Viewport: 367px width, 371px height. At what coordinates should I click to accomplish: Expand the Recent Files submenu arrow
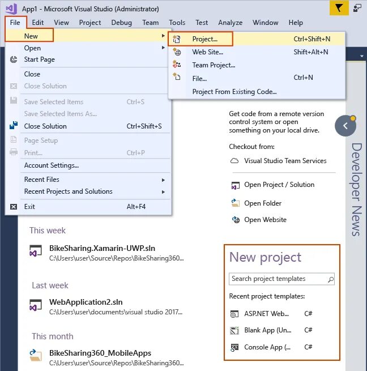pyautogui.click(x=163, y=180)
